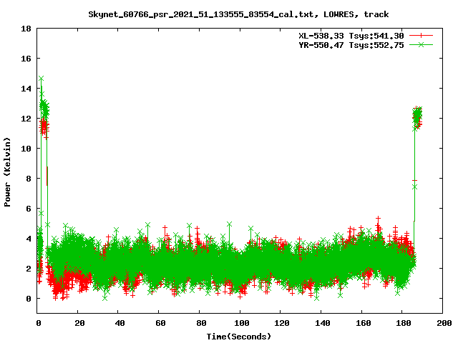Click y-axis tick label 4
This screenshot has width=458, height=343.
tap(29, 239)
